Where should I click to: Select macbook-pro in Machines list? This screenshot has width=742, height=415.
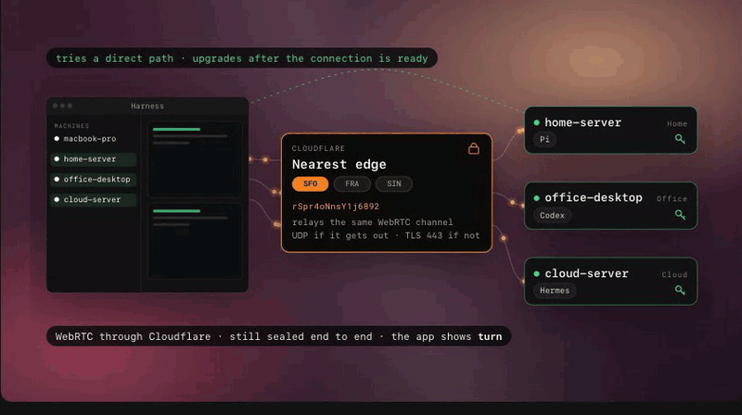[94, 139]
